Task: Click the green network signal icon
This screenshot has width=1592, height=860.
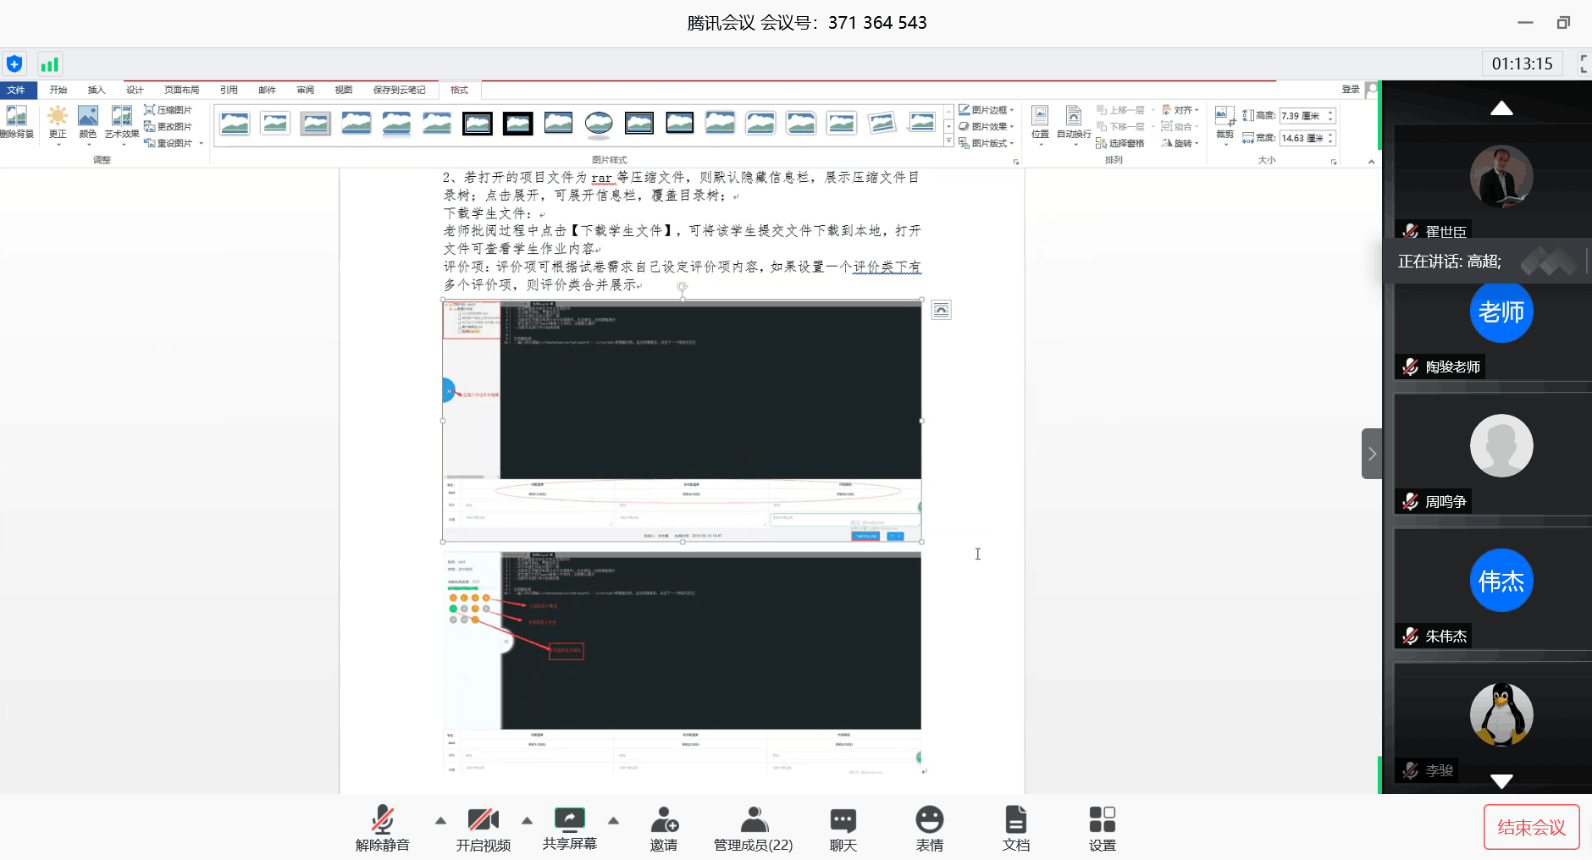Action: point(50,64)
